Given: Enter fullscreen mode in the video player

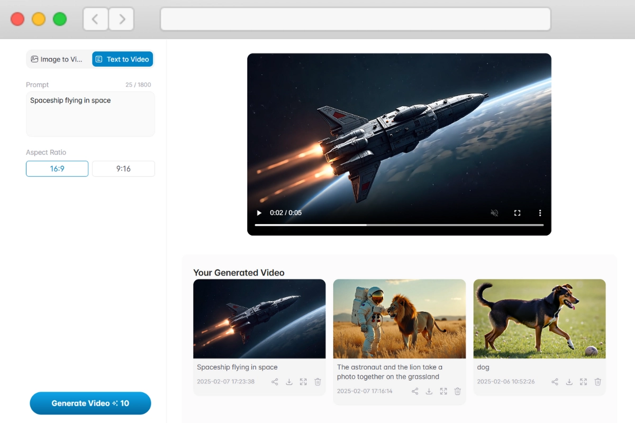Looking at the screenshot, I should (x=517, y=213).
